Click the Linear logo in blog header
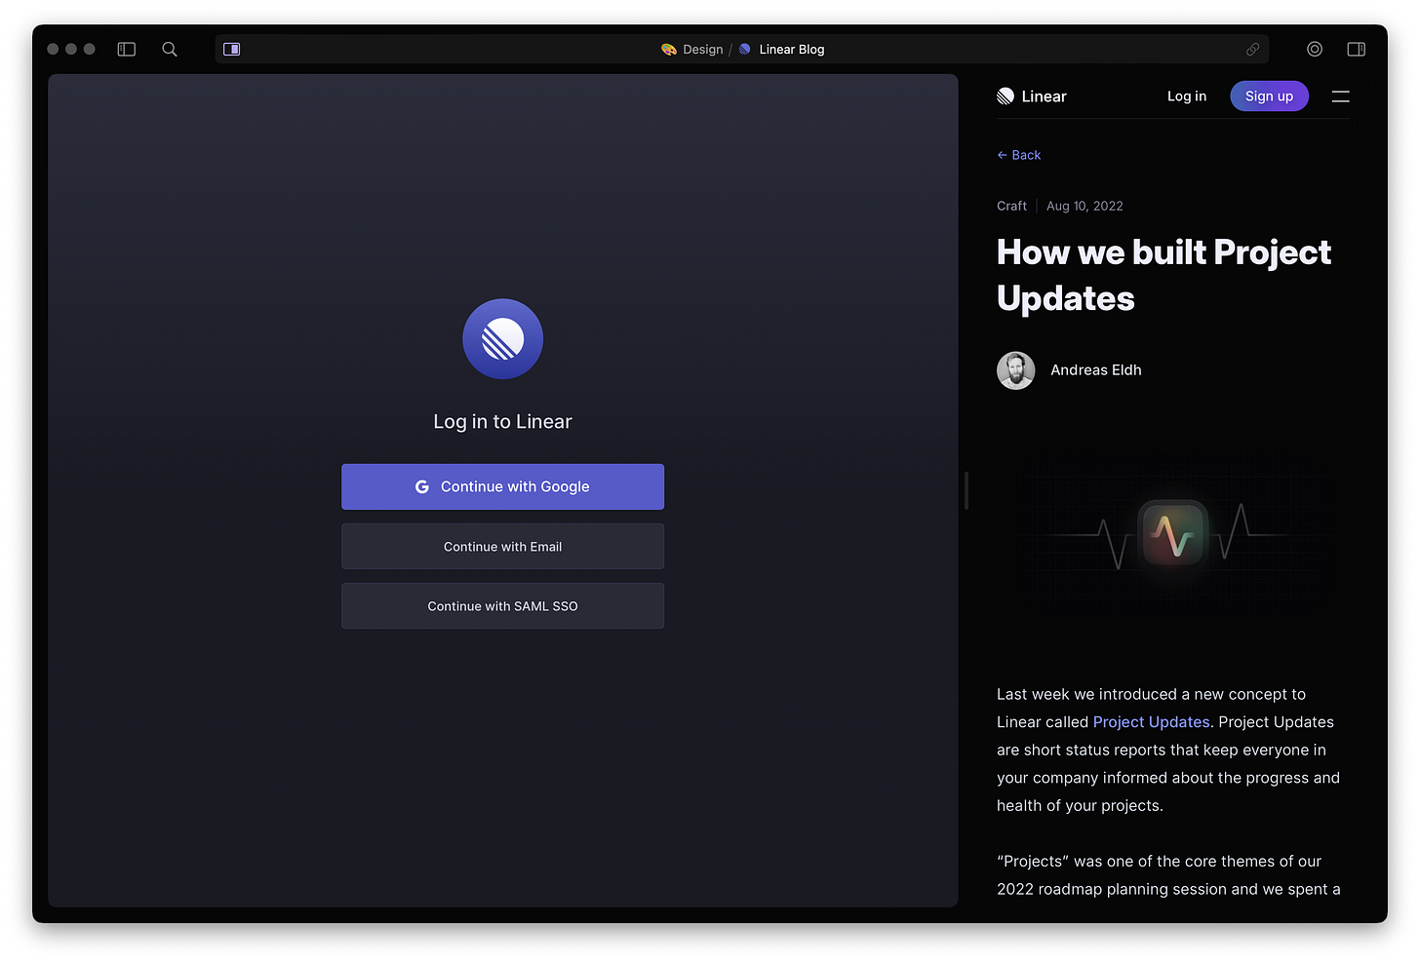This screenshot has height=963, width=1420. click(x=1032, y=96)
